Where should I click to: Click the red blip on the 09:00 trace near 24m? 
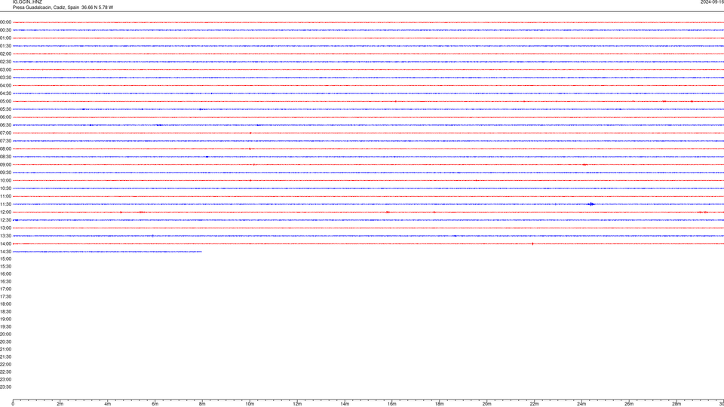point(584,165)
